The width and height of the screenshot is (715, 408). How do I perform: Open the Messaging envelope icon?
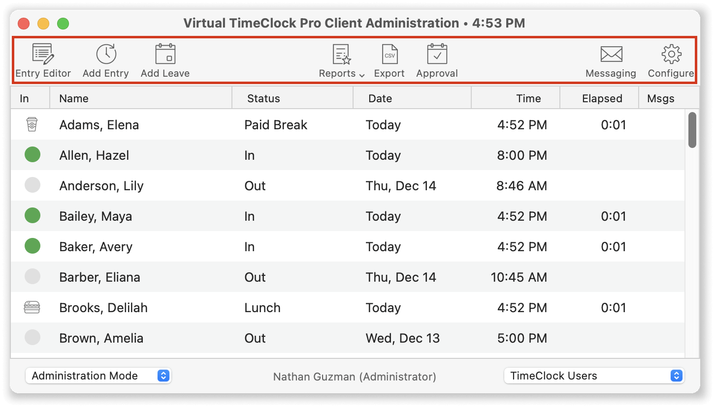(611, 54)
